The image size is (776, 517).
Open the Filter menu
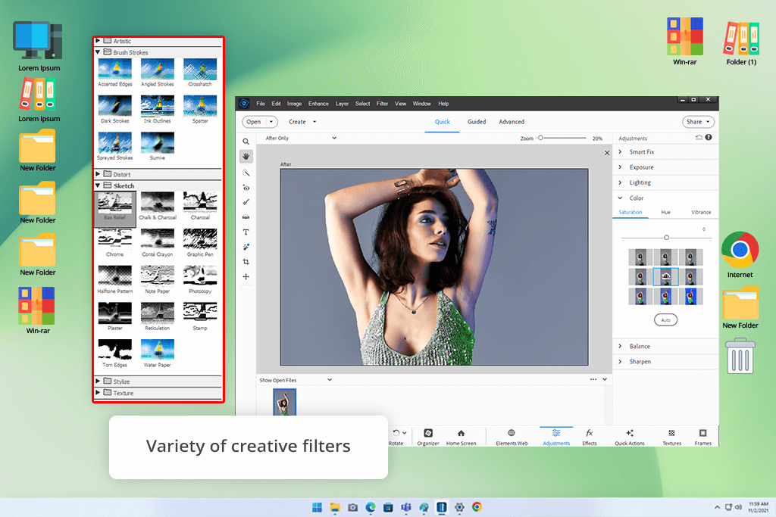tap(382, 104)
